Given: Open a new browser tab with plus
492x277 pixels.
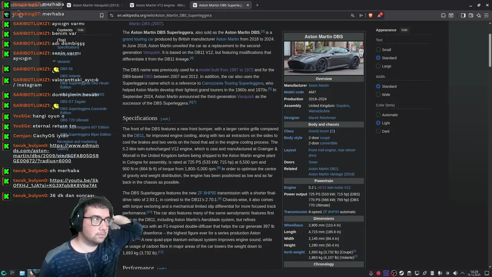Looking at the screenshot, I should click(257, 5).
